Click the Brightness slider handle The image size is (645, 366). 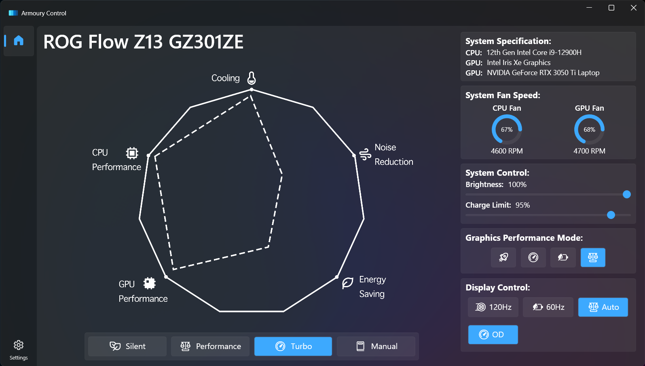click(x=627, y=194)
